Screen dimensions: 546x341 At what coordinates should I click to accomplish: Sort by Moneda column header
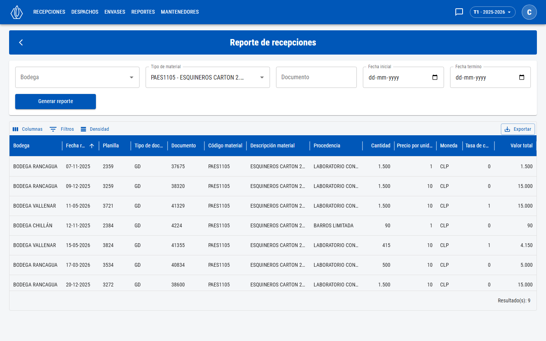pyautogui.click(x=449, y=145)
